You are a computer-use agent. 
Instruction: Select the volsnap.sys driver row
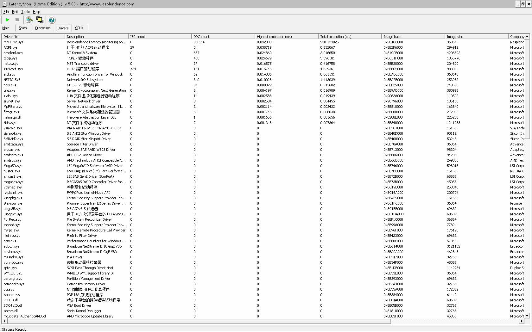263,187
